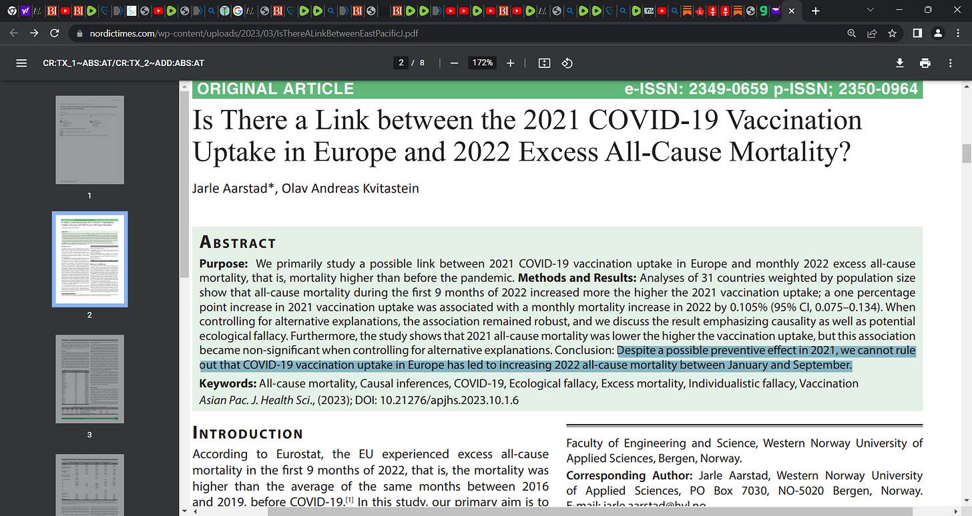Image resolution: width=972 pixels, height=516 pixels.
Task: Reload the current page
Action: pos(55,33)
